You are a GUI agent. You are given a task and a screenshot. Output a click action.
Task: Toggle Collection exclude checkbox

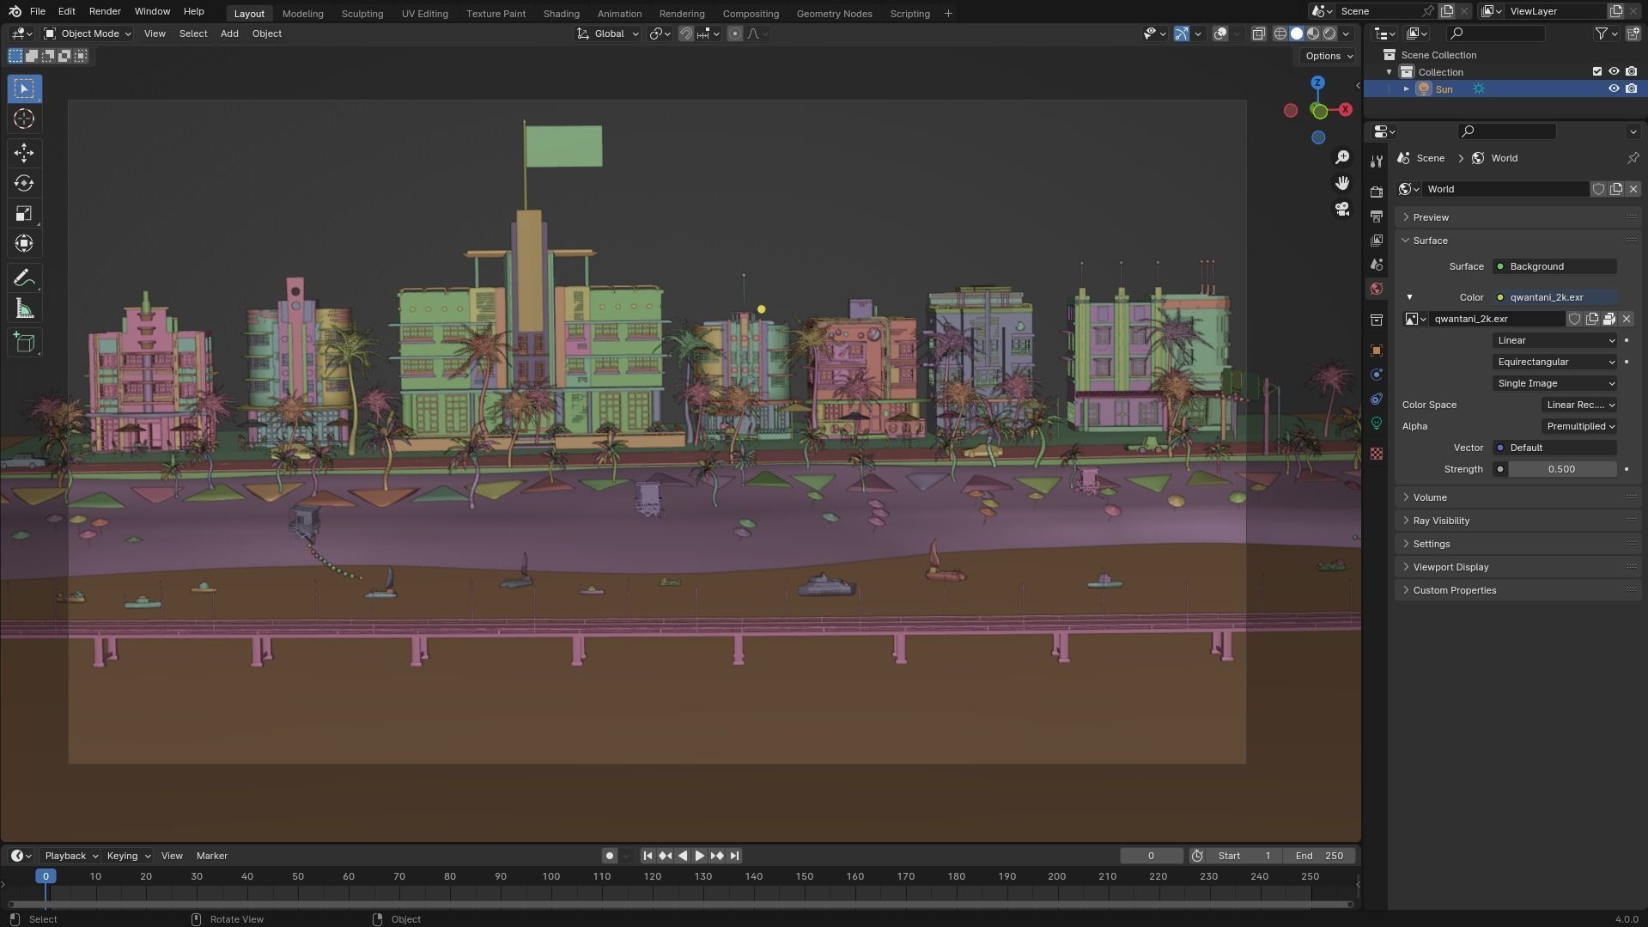click(x=1597, y=71)
